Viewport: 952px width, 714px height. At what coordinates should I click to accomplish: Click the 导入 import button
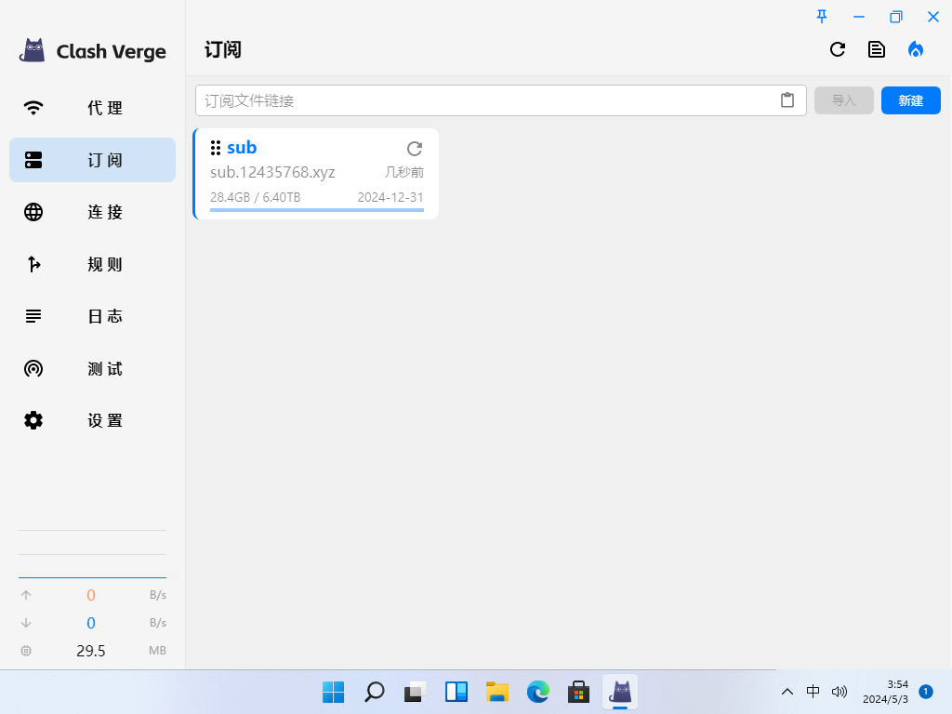pos(843,100)
